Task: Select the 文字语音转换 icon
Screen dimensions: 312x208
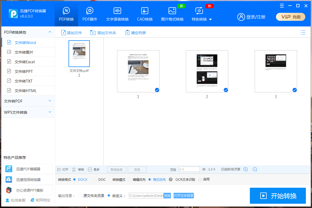Action: [x=117, y=11]
